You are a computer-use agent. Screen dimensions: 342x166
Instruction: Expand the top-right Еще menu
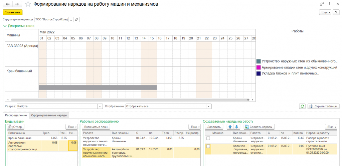[x=326, y=12]
